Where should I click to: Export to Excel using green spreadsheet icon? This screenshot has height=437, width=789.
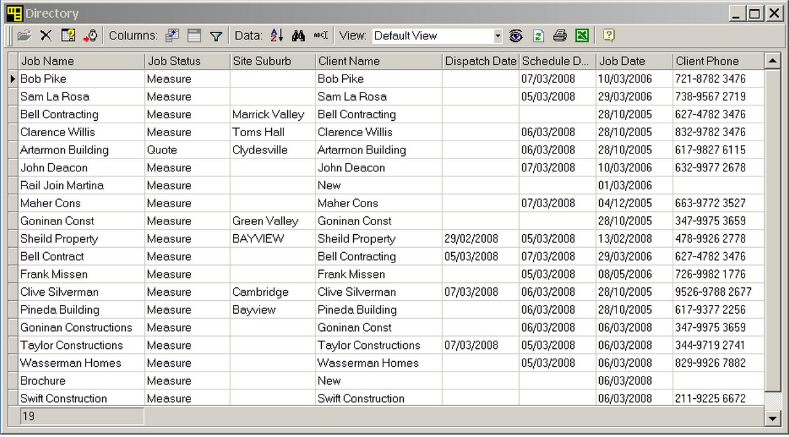click(582, 36)
